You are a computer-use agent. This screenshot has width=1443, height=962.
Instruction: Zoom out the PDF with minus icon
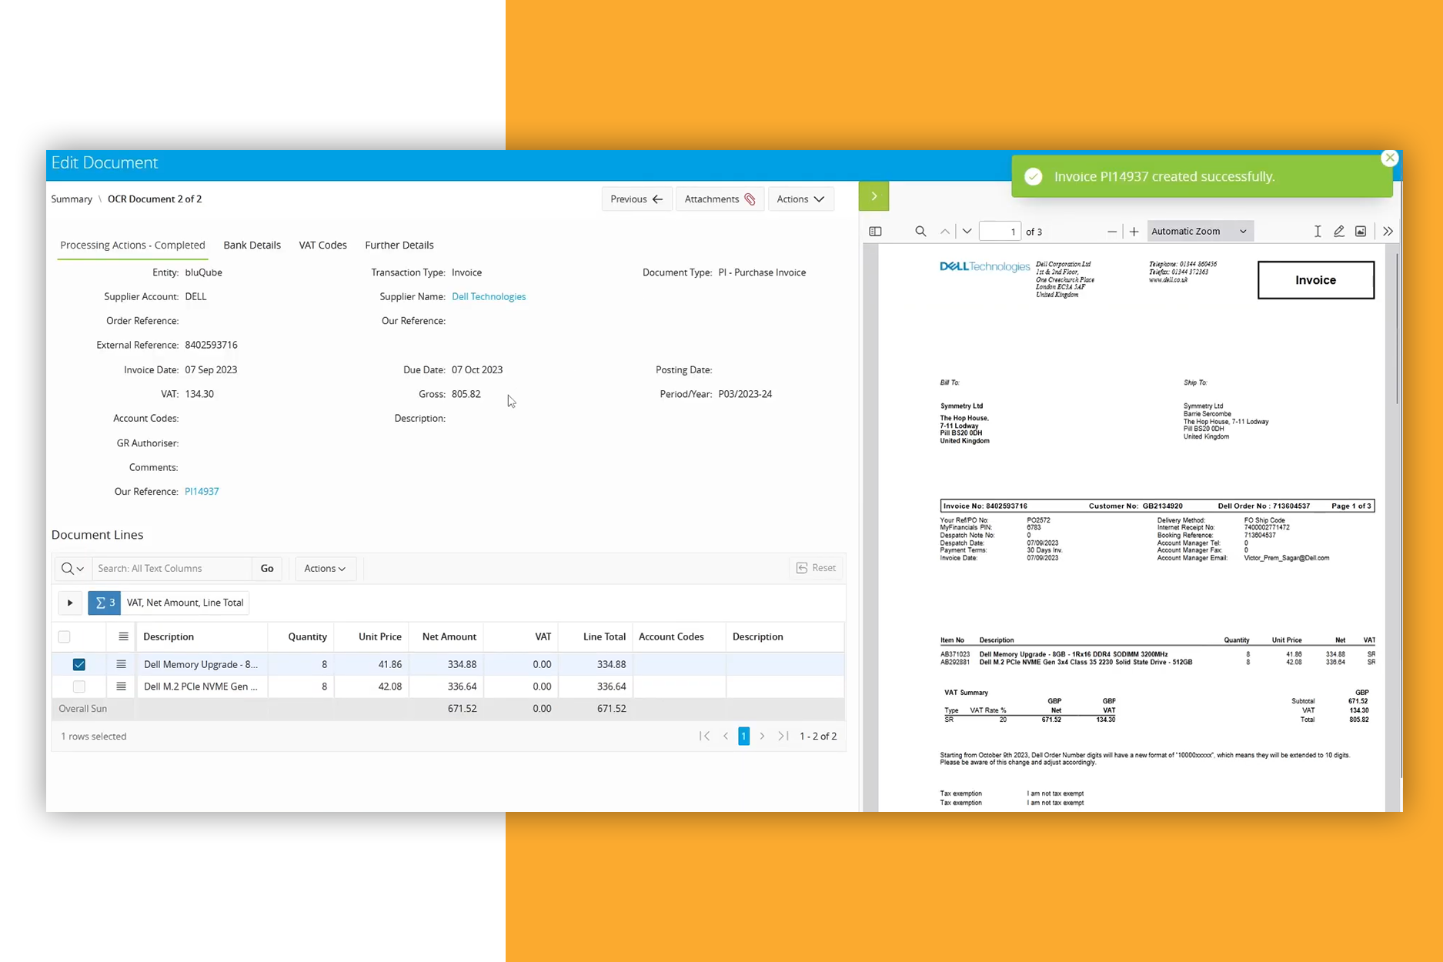click(x=1111, y=232)
